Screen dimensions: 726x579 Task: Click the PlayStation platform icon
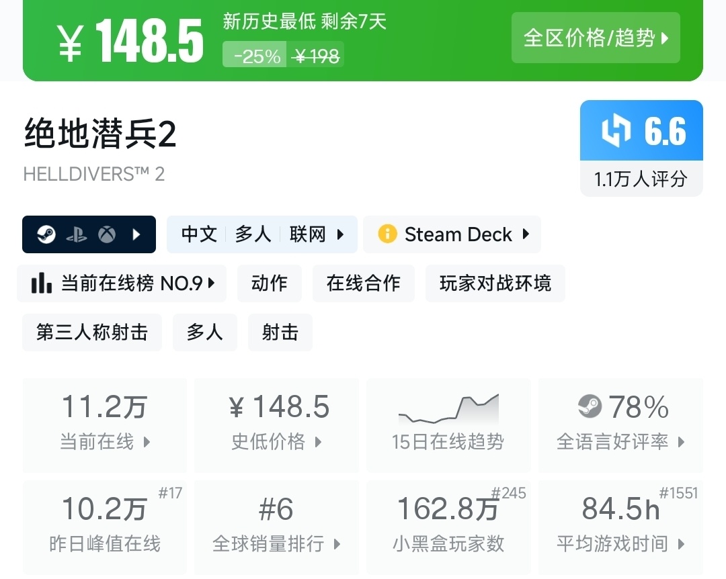click(x=77, y=234)
